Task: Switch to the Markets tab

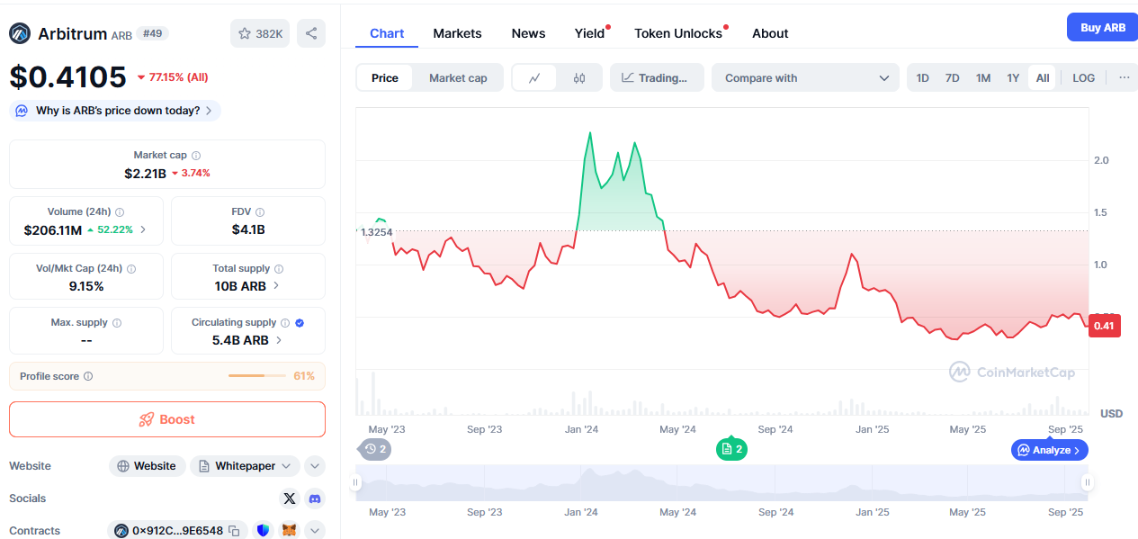Action: pos(457,33)
